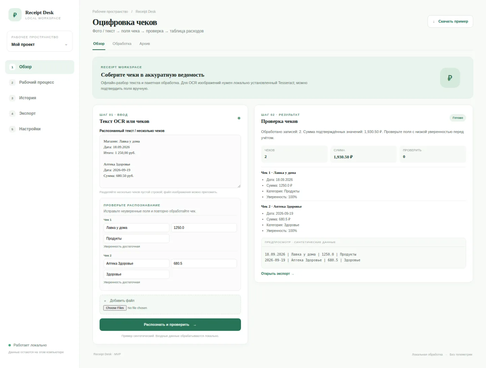Click the Choose Files button
The image size is (486, 368).
click(115, 308)
